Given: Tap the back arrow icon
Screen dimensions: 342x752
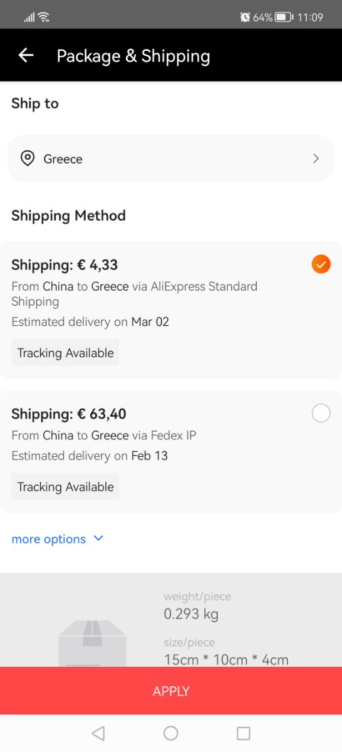Looking at the screenshot, I should (26, 56).
